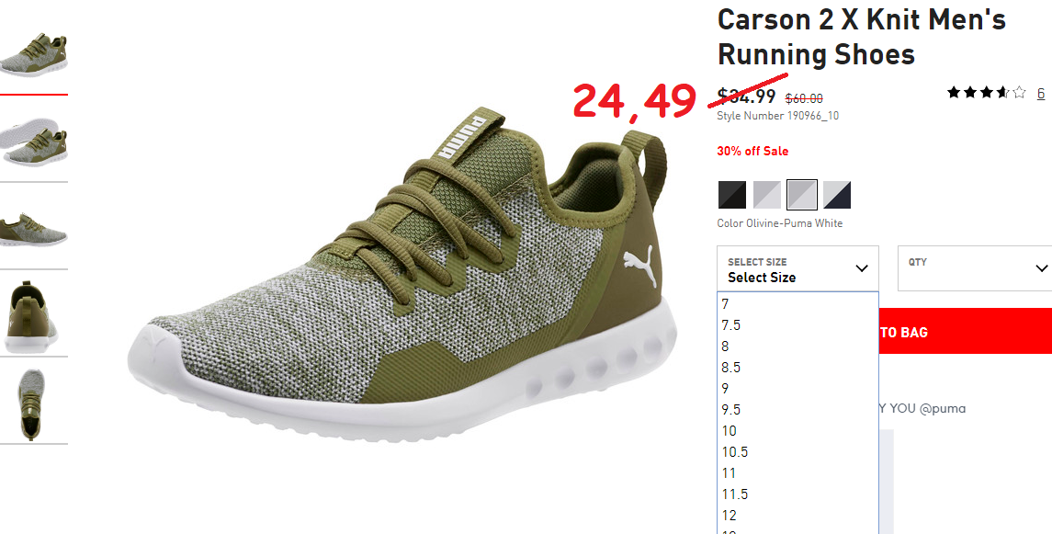View the sole-and-side pair thumbnail
This screenshot has height=534, width=1052.
point(34,142)
